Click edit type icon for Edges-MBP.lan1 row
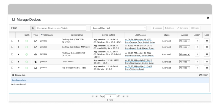The width and height of the screenshot is (220, 107). coord(35,47)
